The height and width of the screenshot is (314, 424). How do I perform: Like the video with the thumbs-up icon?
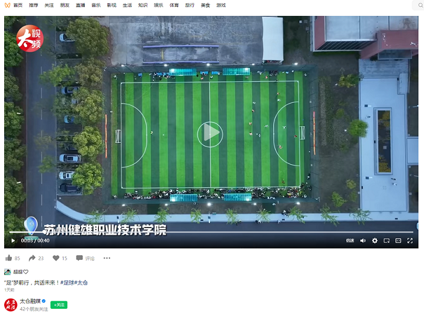[9, 258]
